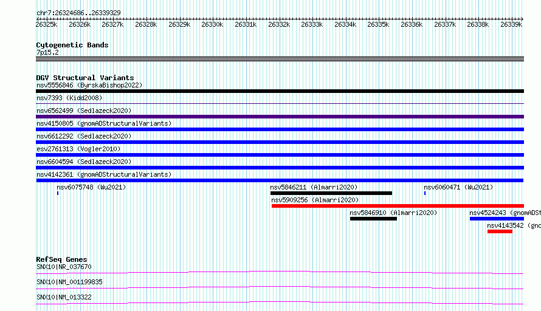Screen dimensions: 541x311
Task: Open the nsv4143542 variant label
Action: [514, 225]
